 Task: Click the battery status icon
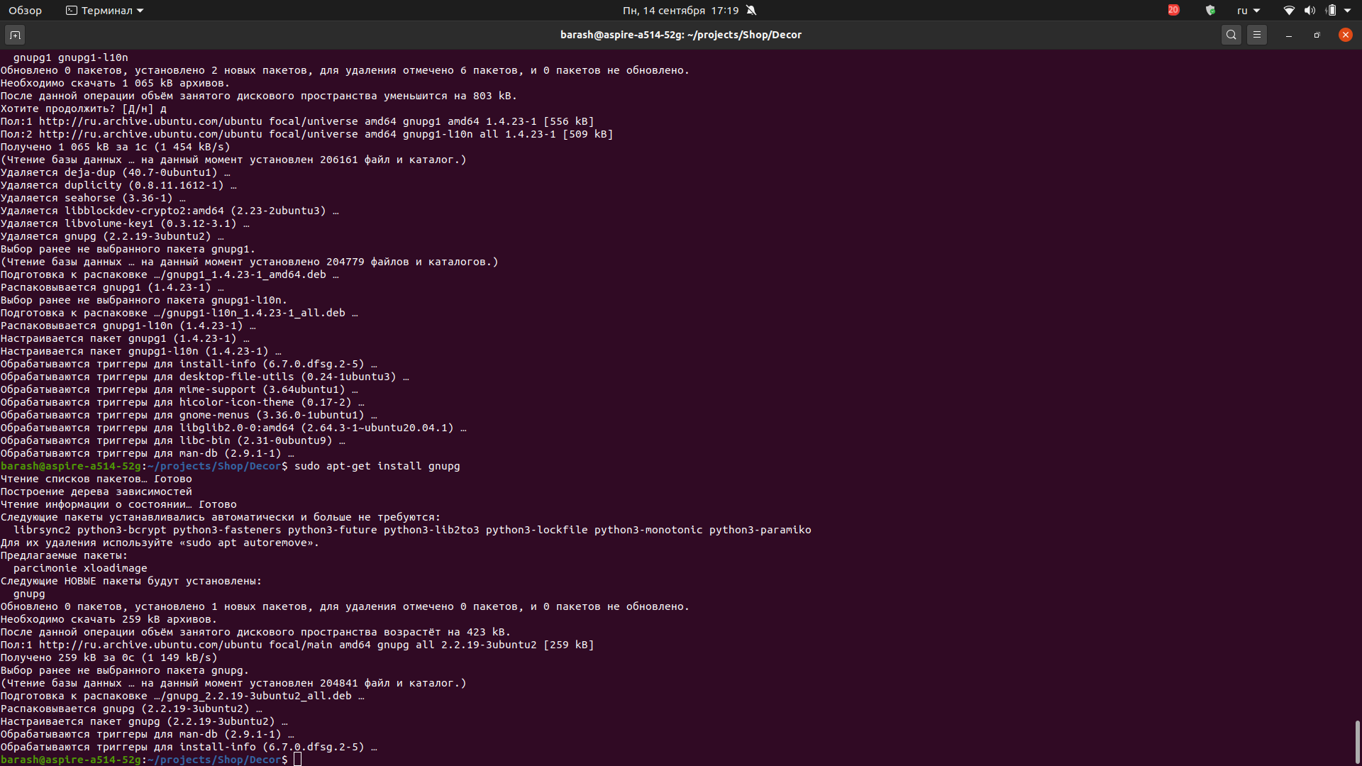[x=1331, y=11]
